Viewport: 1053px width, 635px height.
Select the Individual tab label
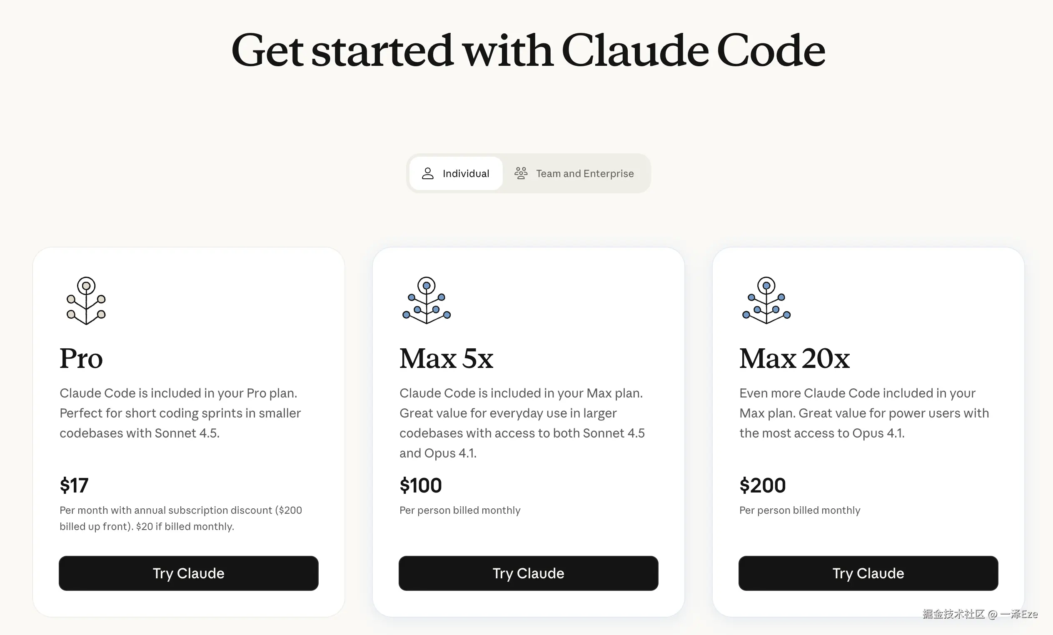pyautogui.click(x=465, y=174)
